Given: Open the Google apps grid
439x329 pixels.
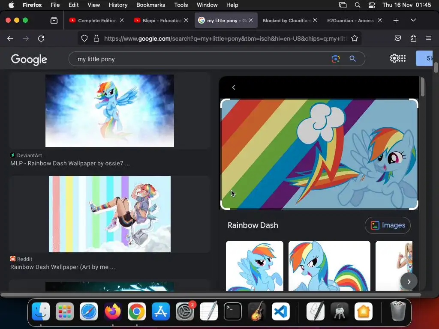Looking at the screenshot, I should pyautogui.click(x=402, y=58).
